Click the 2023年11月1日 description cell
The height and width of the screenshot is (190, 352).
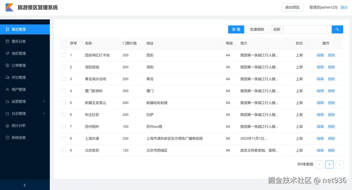click(x=254, y=138)
